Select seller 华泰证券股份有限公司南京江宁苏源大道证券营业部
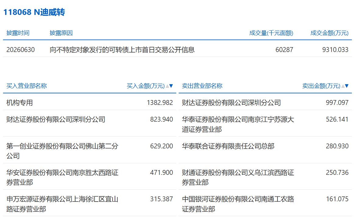Screen dimensions: 354x218 (x=238, y=124)
